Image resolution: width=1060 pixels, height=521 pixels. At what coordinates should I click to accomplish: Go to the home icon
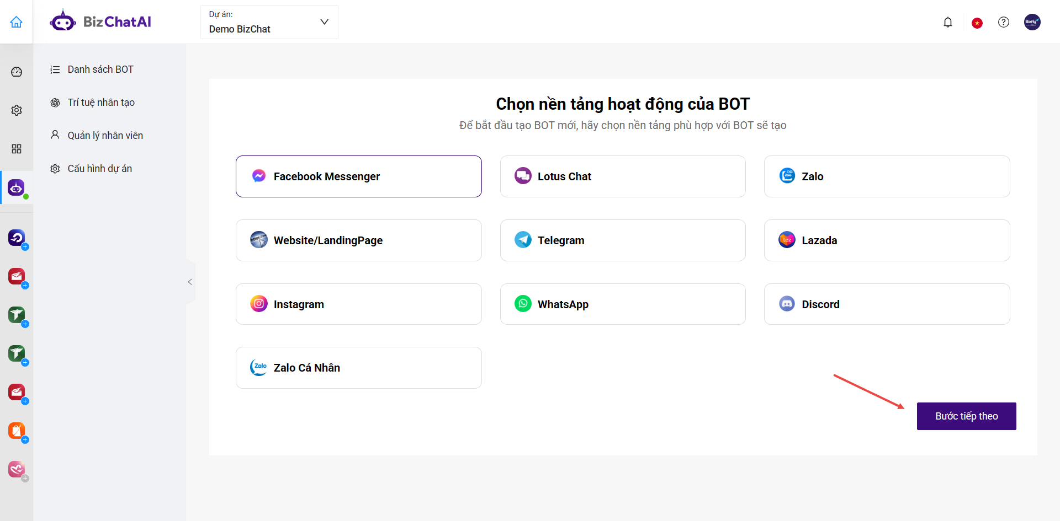pyautogui.click(x=17, y=22)
